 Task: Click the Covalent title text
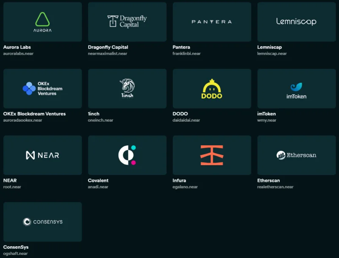point(98,180)
